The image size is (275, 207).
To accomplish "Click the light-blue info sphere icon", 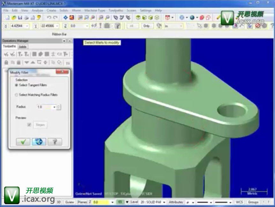I will [x=182, y=18].
